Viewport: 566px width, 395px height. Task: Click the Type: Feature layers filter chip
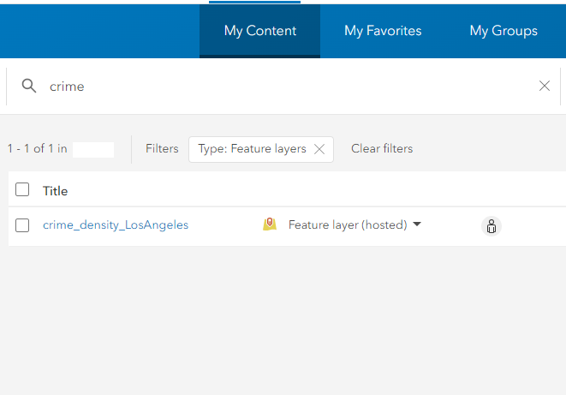pos(252,149)
